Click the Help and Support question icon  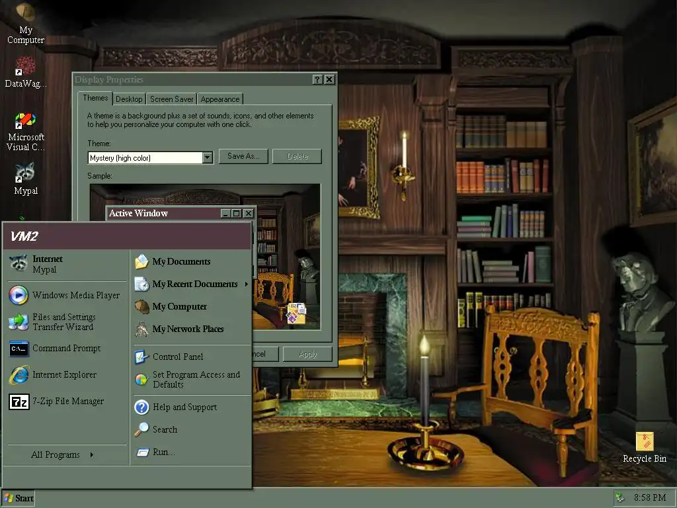141,407
